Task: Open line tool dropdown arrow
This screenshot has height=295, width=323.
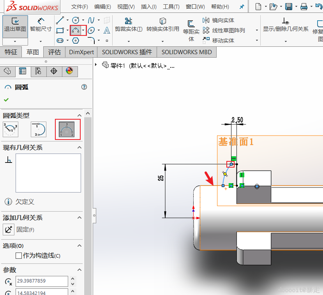Action: point(67,20)
